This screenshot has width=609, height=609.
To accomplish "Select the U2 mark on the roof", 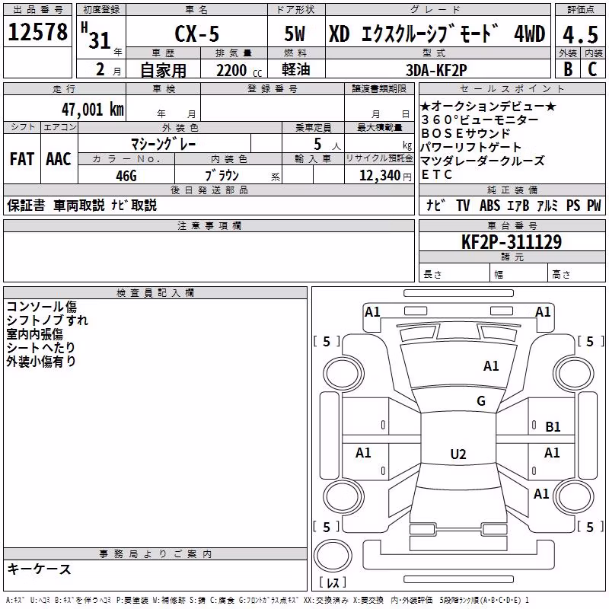I will pos(458,454).
